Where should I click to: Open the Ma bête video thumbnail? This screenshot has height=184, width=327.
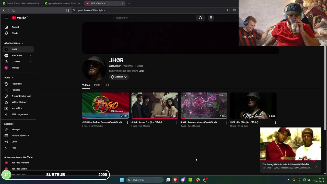click(253, 106)
